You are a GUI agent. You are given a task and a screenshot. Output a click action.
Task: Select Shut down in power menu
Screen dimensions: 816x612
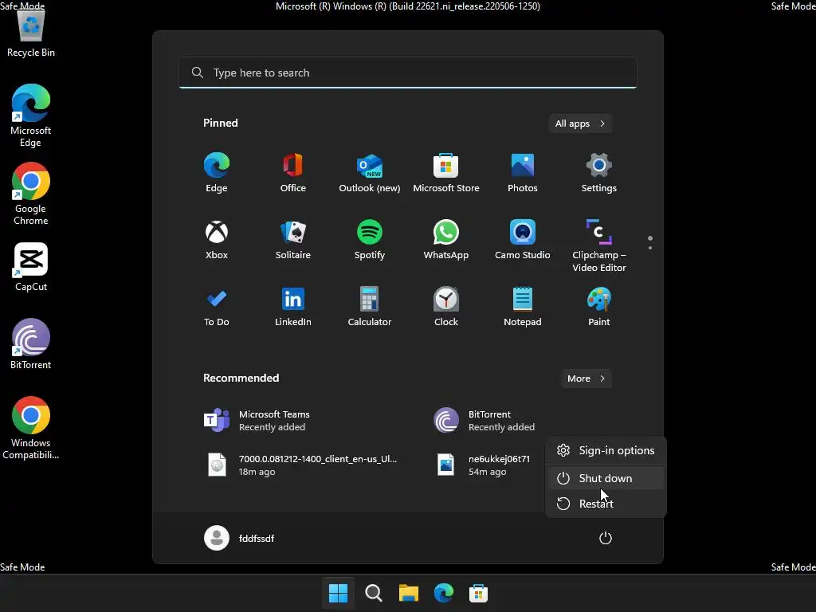tap(606, 478)
